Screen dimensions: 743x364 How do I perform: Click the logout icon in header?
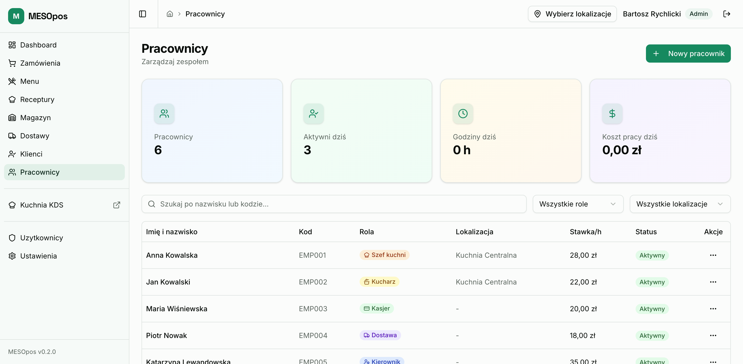pyautogui.click(x=727, y=14)
